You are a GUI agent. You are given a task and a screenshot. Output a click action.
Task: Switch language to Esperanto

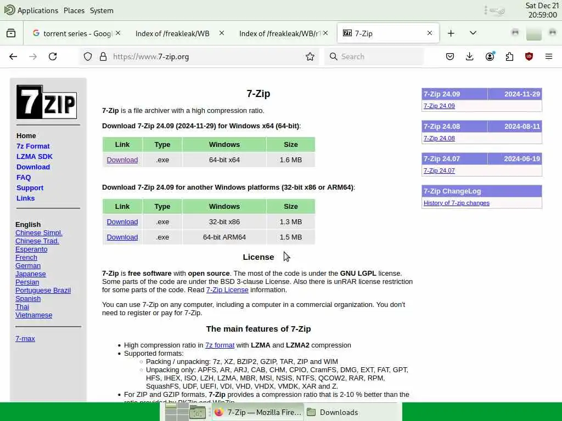31,249
